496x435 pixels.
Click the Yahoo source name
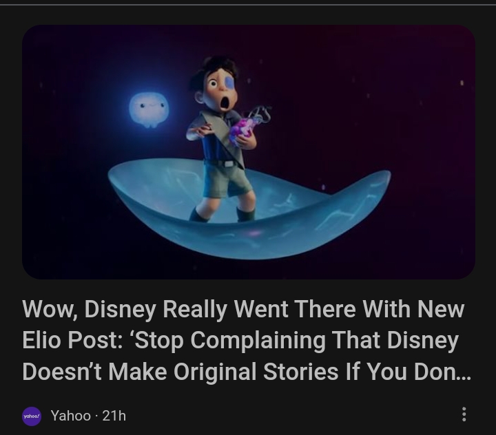pyautogui.click(x=70, y=416)
